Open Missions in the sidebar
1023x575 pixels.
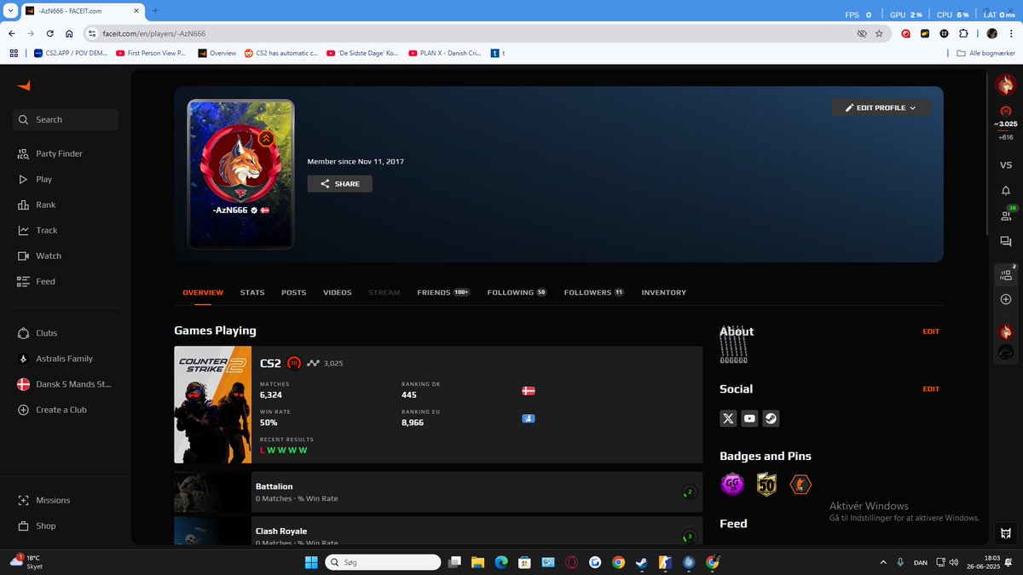click(x=43, y=500)
